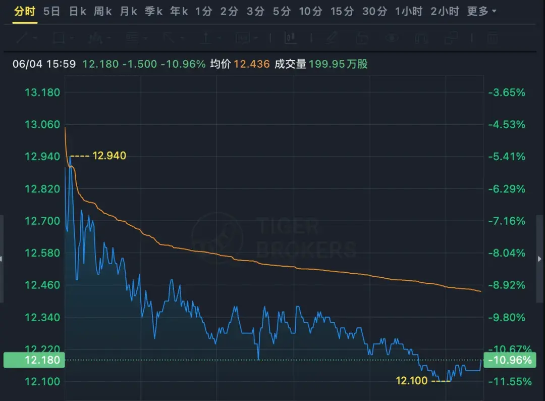Viewport: 545px width, 401px height.
Task: Open the text annotation tool
Action: pos(131,39)
